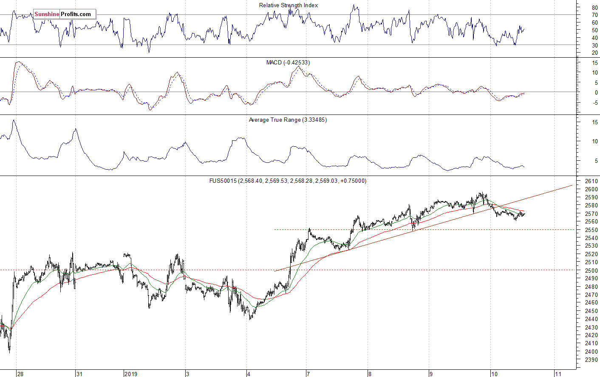Viewport: 600px width, 377px height.
Task: Click the 2600 price level label
Action: click(x=591, y=189)
